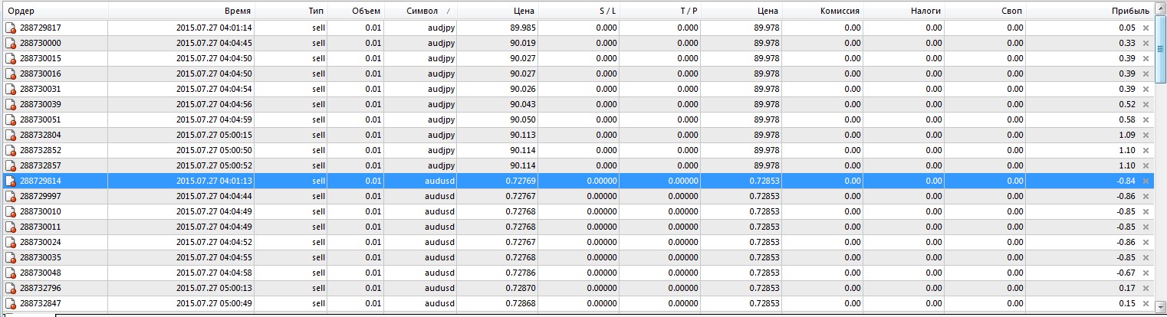Select order number 288732847
Viewport: 1167px width, 317px height.
41,303
